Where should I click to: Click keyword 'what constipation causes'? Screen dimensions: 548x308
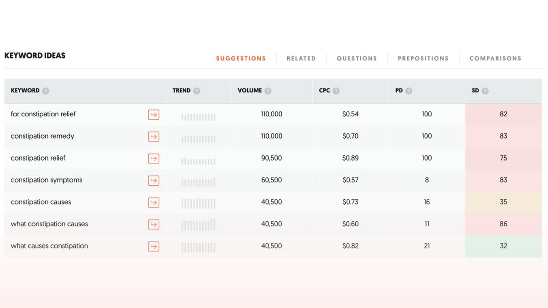pos(49,224)
